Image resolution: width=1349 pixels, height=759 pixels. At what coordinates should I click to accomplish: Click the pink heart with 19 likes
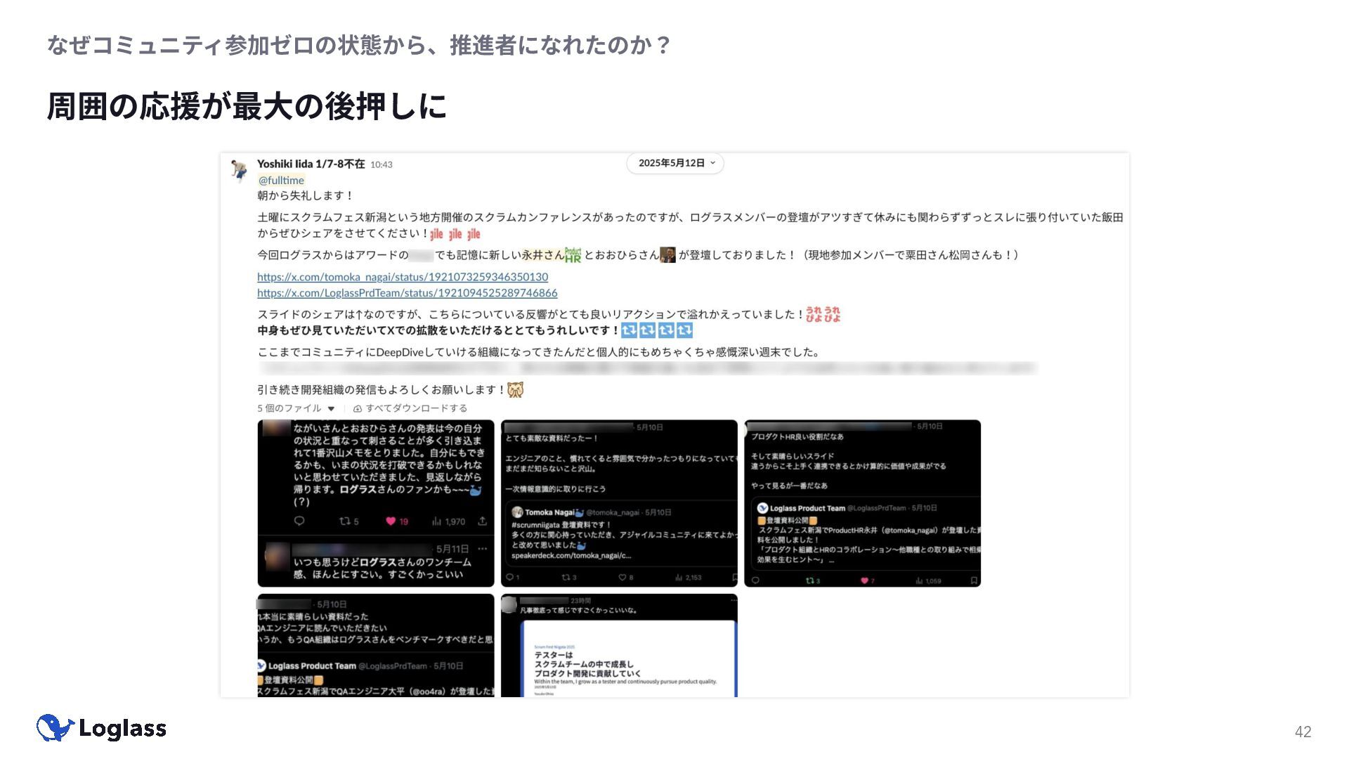point(391,521)
